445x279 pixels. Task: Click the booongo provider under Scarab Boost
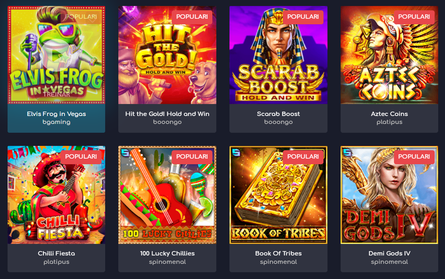(278, 122)
